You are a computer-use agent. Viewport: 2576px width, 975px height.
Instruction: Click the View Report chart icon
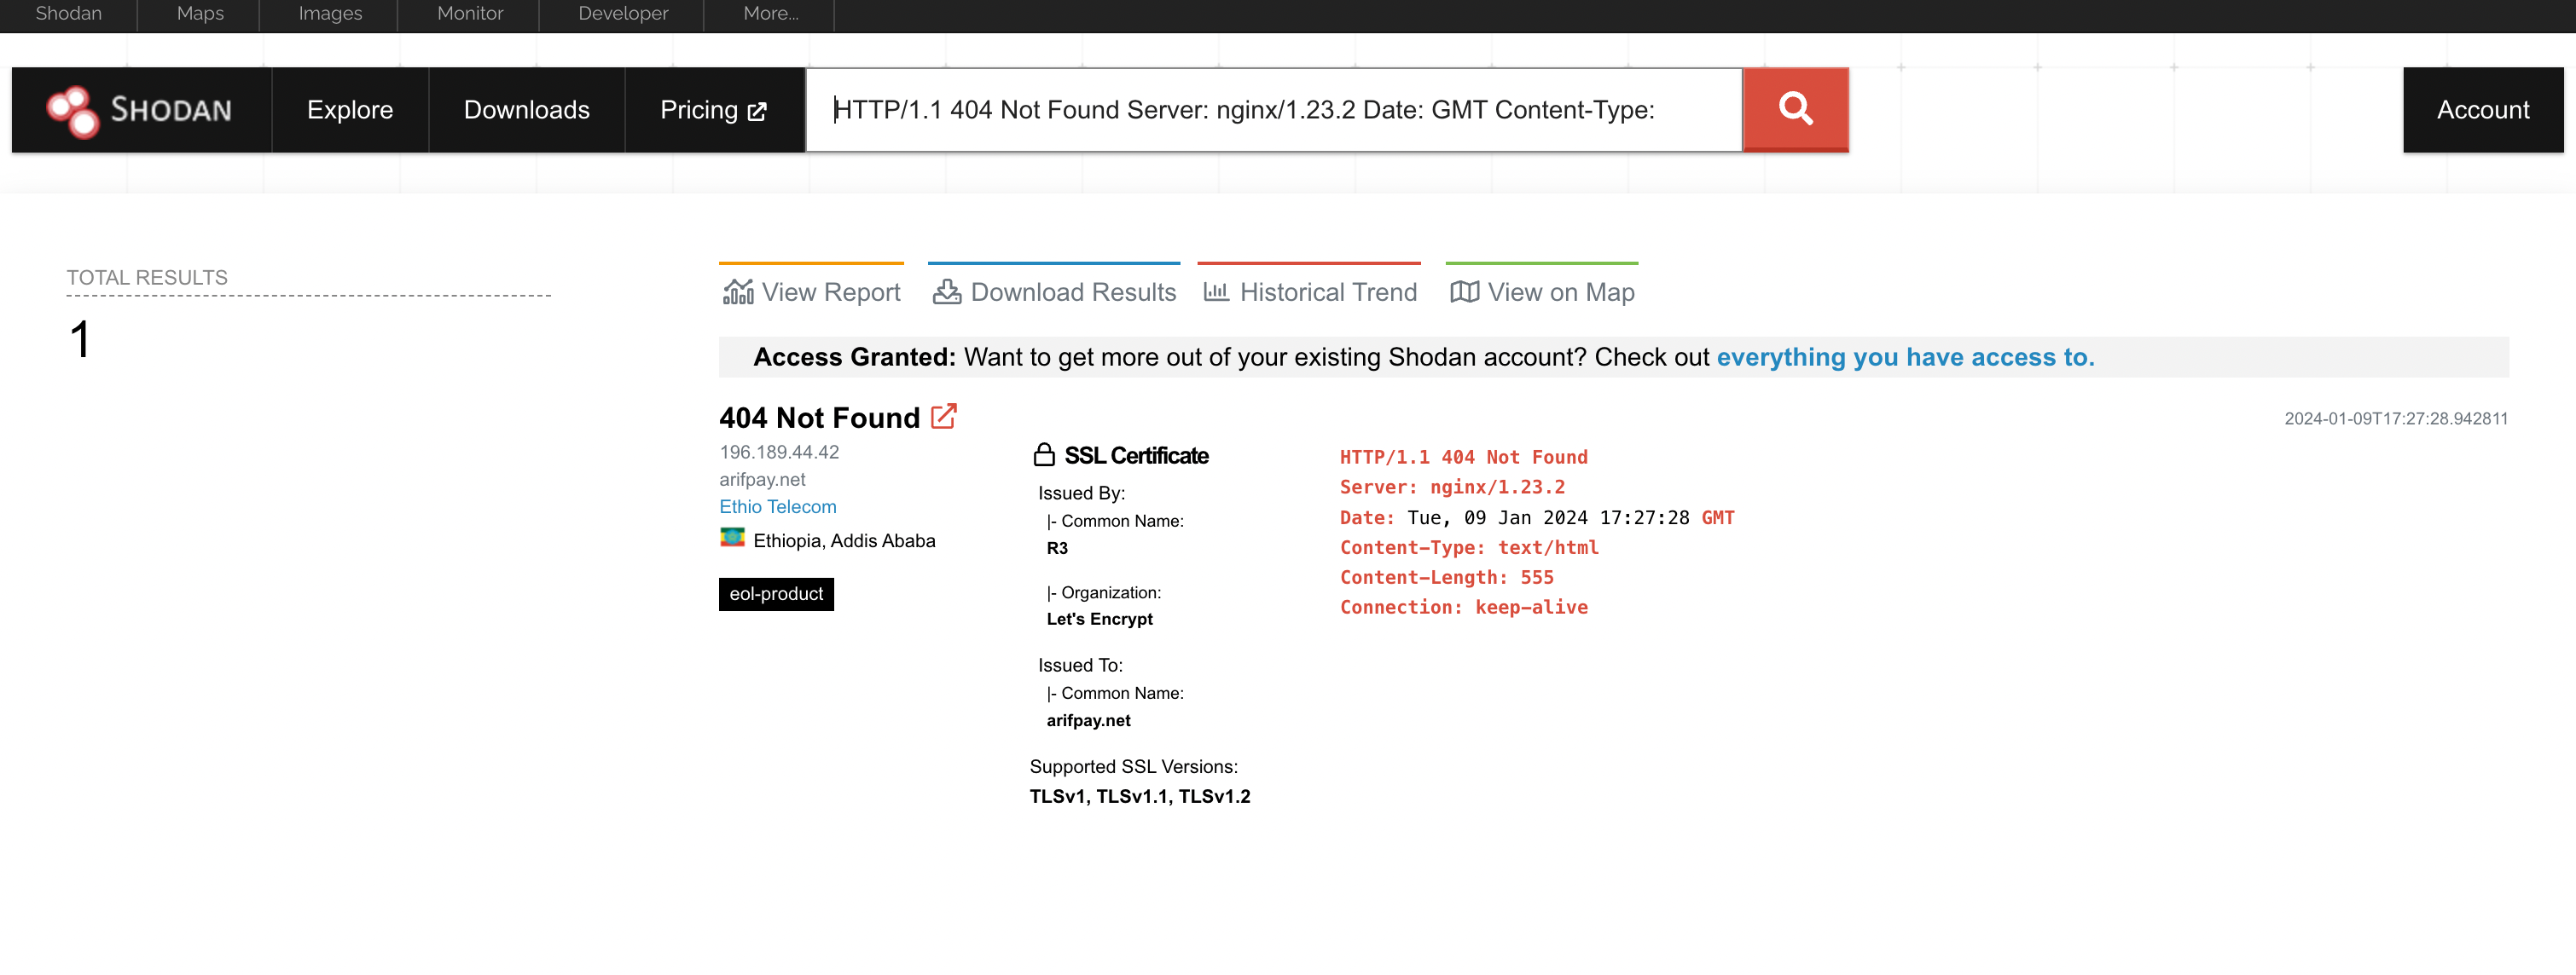click(x=738, y=291)
